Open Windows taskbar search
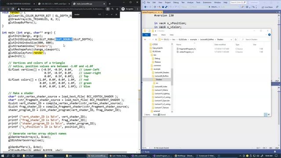 click(x=8, y=156)
